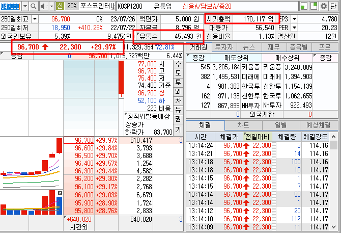Click the stock search magnifier icon
341x233 pixels.
point(33,6)
